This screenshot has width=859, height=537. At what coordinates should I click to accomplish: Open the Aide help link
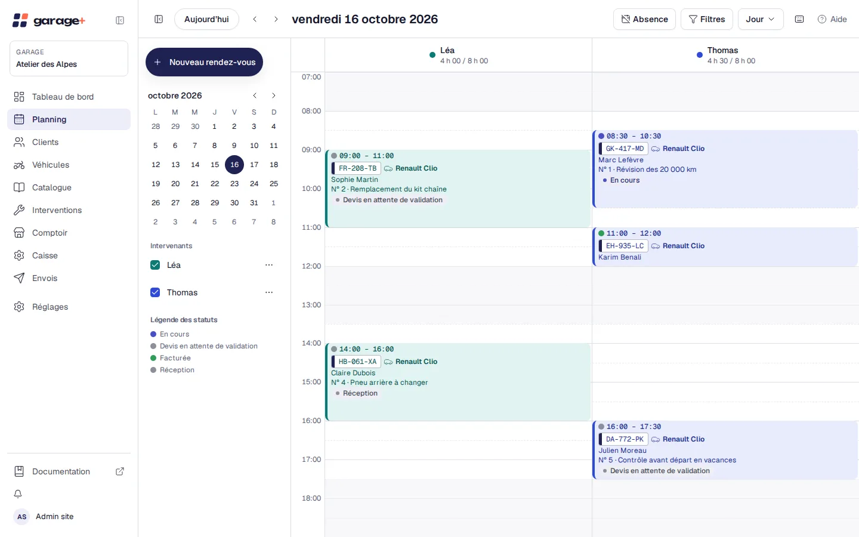(832, 19)
